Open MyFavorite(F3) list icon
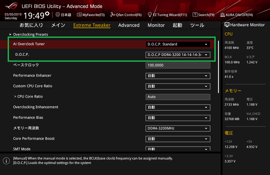This screenshot has height=175, width=270. [x=79, y=15]
